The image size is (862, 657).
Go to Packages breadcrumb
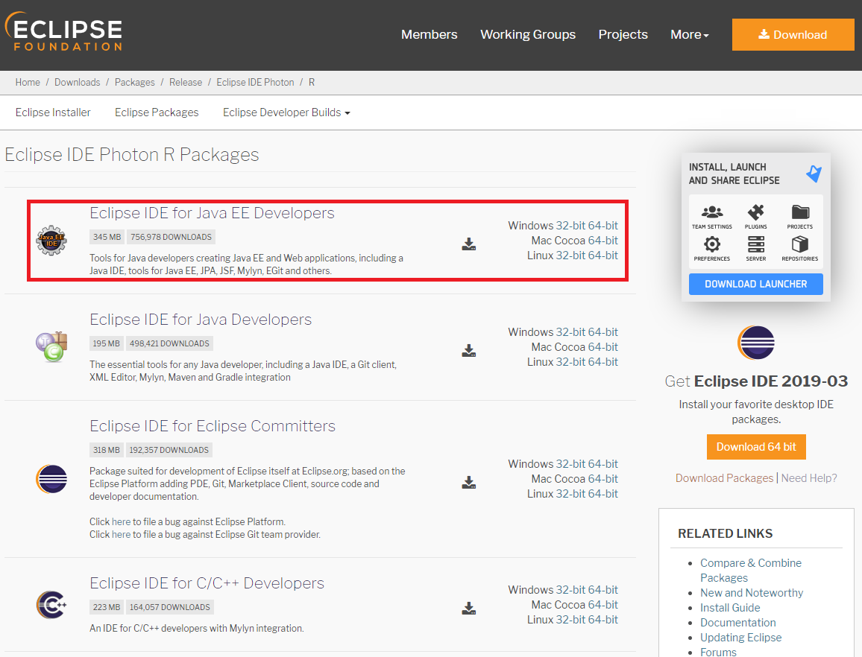click(x=135, y=83)
